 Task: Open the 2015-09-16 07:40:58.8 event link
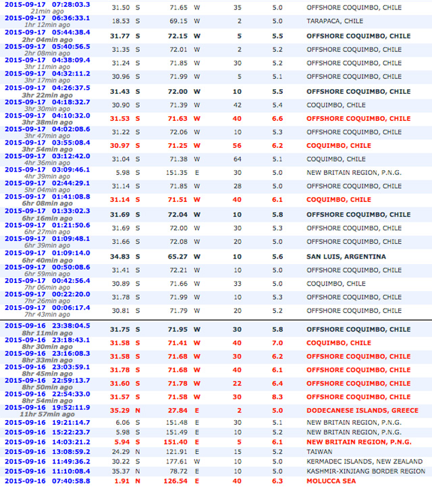[47, 481]
